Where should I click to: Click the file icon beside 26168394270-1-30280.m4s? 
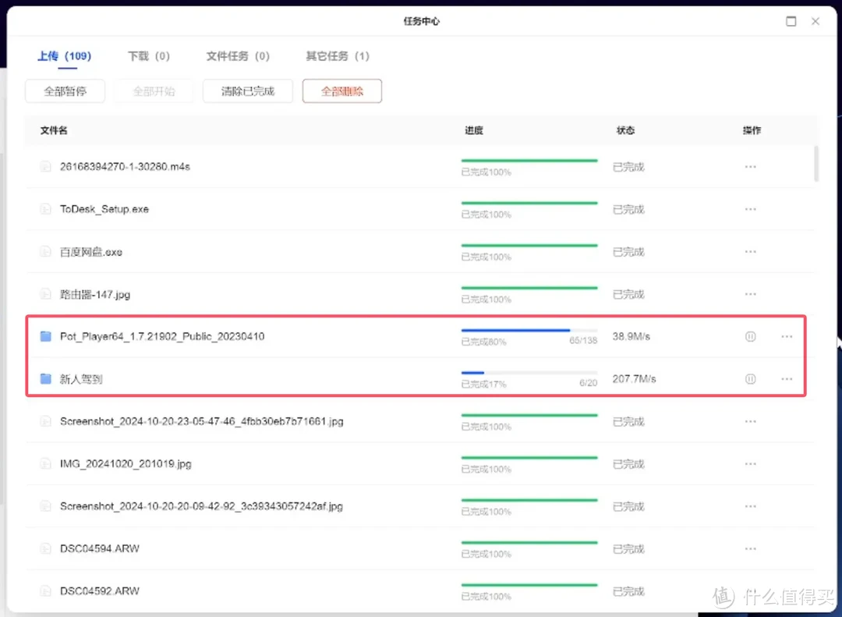pos(47,166)
